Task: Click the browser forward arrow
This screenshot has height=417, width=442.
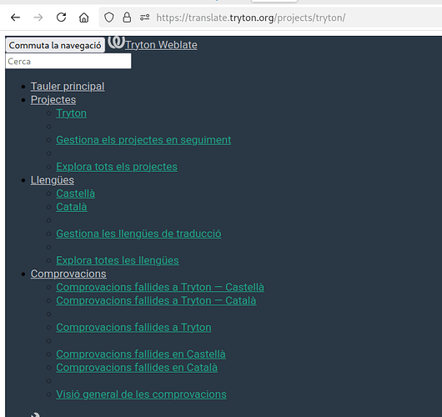Action: tap(38, 18)
